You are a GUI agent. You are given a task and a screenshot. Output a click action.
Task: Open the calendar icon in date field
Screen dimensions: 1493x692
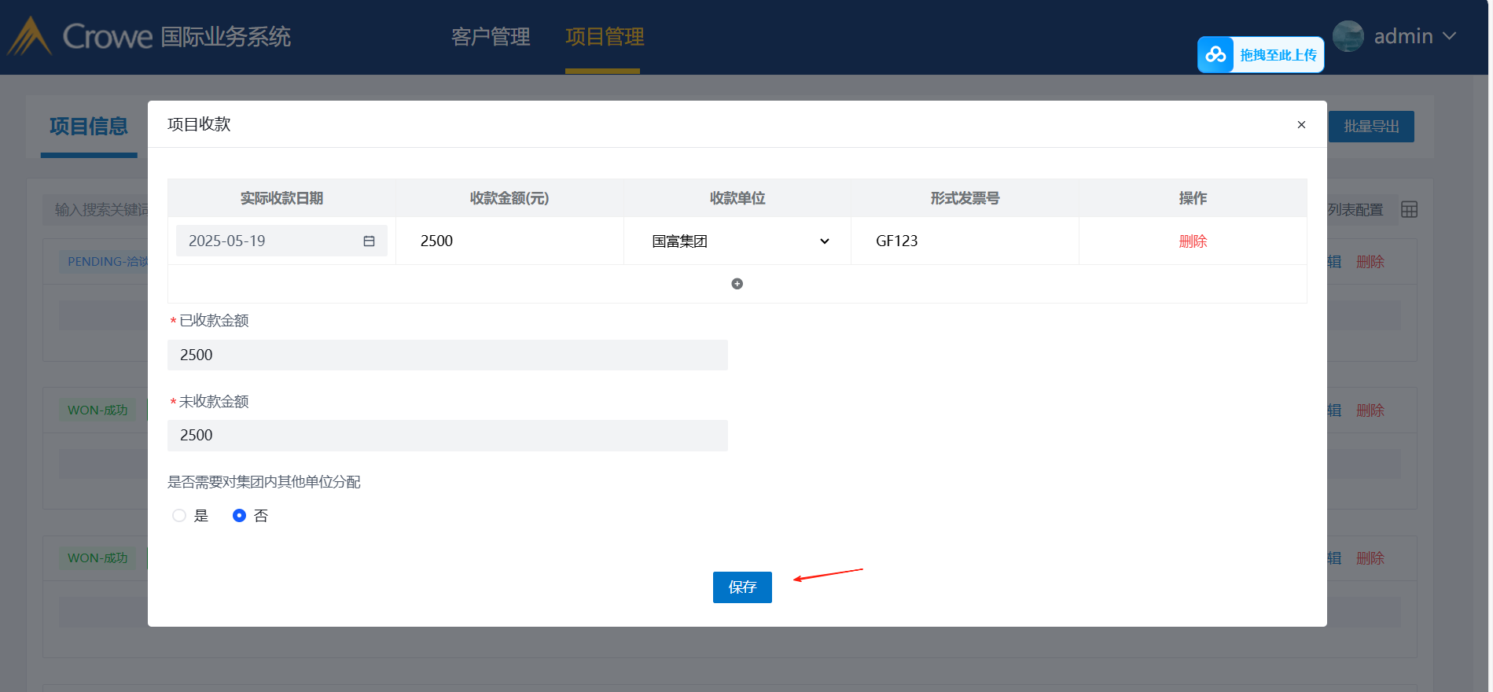click(x=369, y=241)
